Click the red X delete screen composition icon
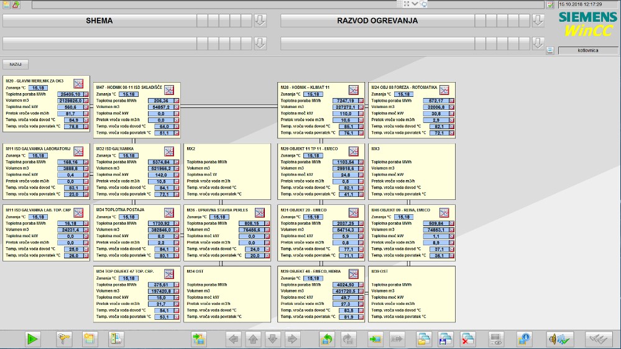The height and width of the screenshot is (349, 621). 467,339
